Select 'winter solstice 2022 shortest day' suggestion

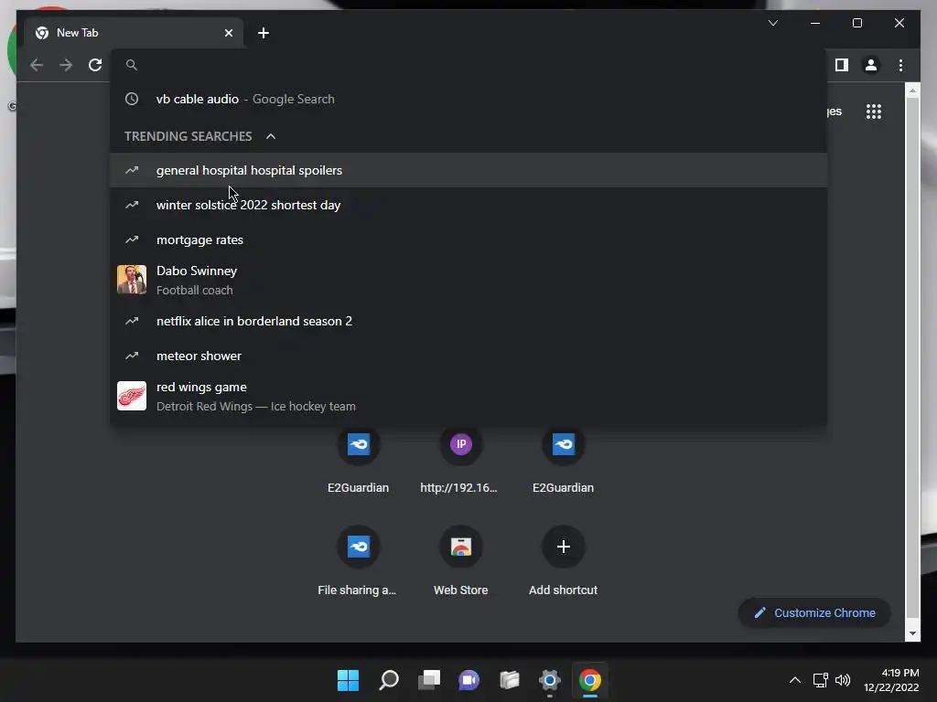coord(468,205)
